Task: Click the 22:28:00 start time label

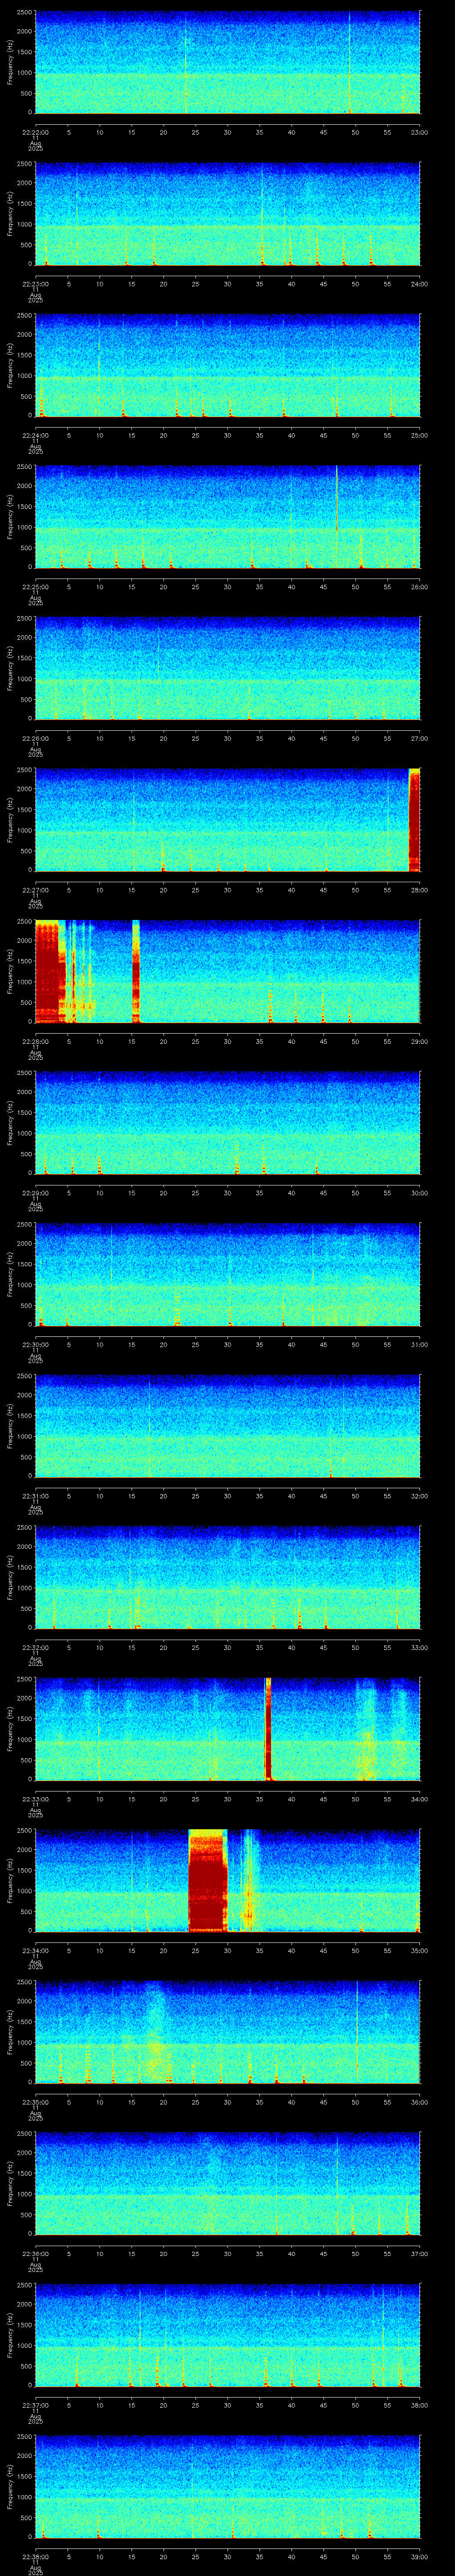Action: click(35, 1041)
